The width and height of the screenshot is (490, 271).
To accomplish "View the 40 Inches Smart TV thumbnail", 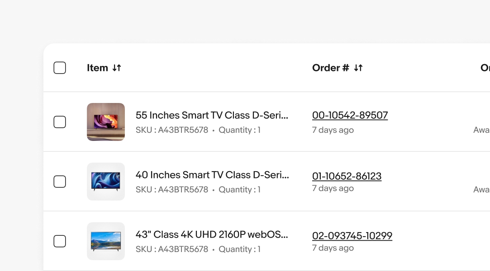I will [x=105, y=181].
